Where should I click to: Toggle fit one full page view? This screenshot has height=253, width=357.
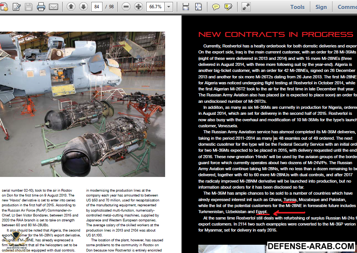click(x=198, y=7)
